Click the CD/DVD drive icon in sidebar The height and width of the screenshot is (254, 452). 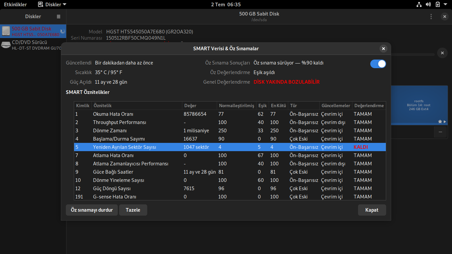coord(6,45)
